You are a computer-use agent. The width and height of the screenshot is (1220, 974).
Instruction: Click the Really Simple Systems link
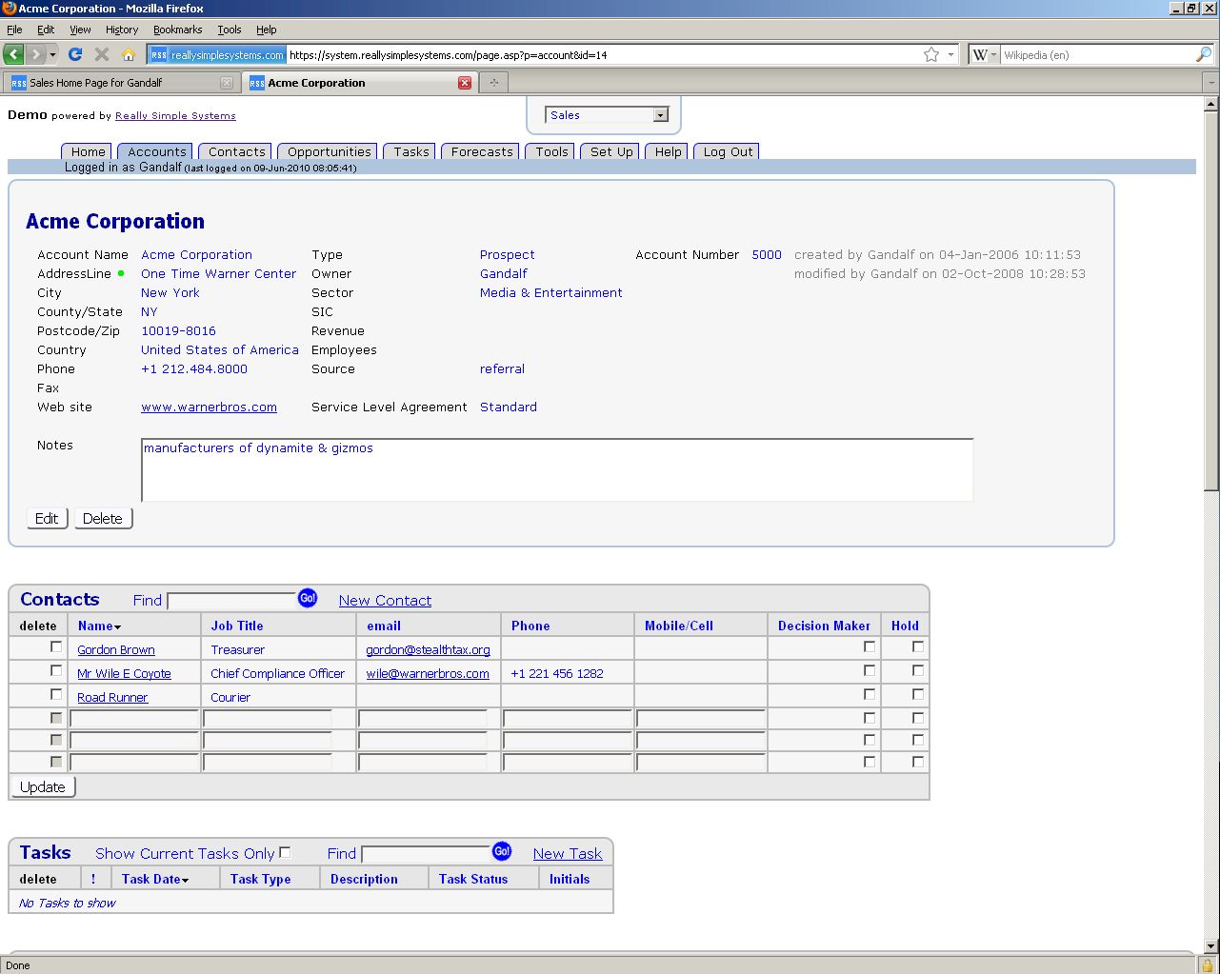coord(175,115)
